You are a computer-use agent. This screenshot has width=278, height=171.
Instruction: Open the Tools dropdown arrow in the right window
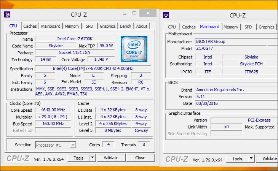(x=251, y=158)
